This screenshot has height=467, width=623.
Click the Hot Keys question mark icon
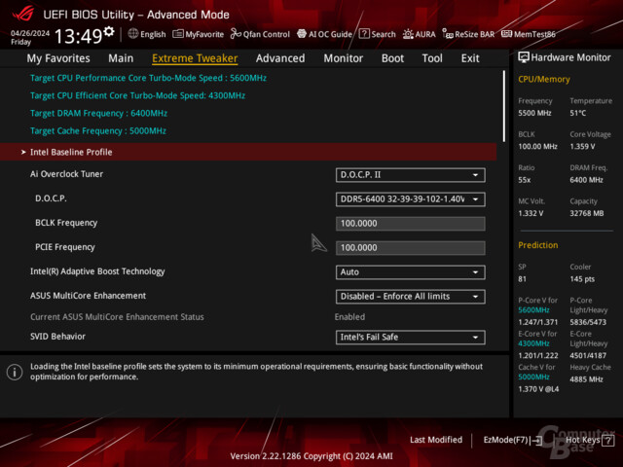[607, 440]
